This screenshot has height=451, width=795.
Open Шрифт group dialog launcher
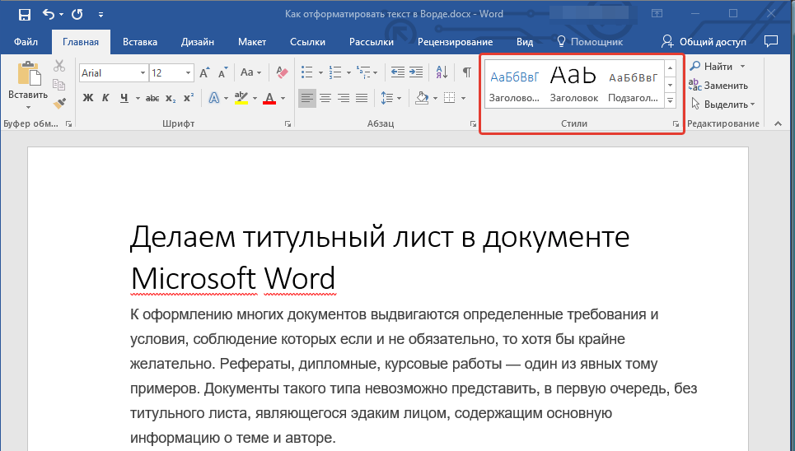coord(288,123)
